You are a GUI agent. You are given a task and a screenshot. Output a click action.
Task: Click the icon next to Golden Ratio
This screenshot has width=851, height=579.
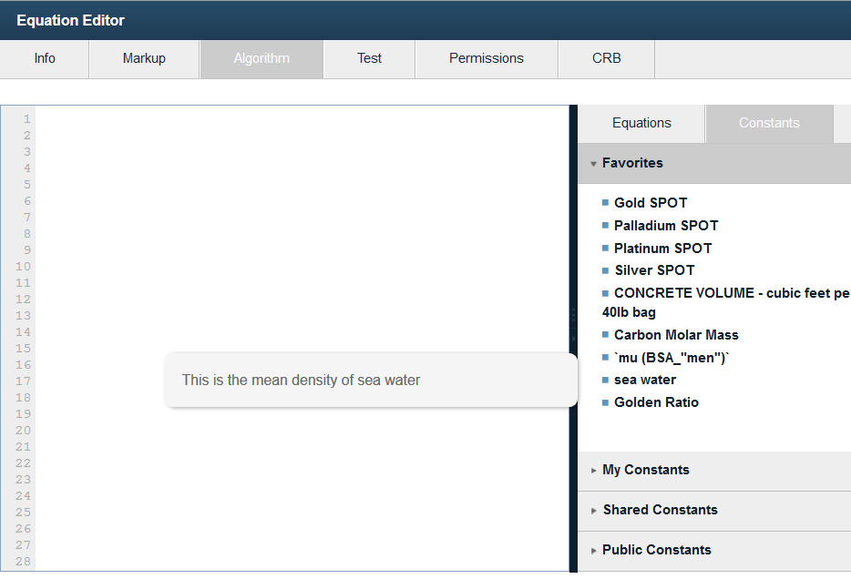(606, 401)
